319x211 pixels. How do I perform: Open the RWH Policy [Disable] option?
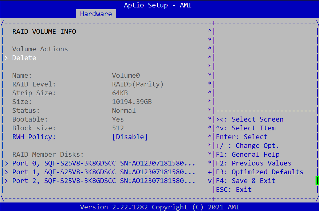130,137
